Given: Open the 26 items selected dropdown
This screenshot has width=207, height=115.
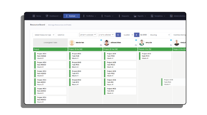Looking at the screenshot, I should 88,34.
